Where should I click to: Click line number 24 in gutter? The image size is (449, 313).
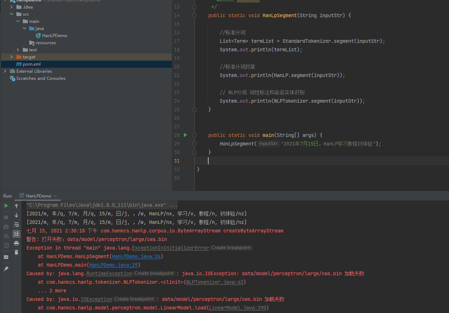click(177, 101)
